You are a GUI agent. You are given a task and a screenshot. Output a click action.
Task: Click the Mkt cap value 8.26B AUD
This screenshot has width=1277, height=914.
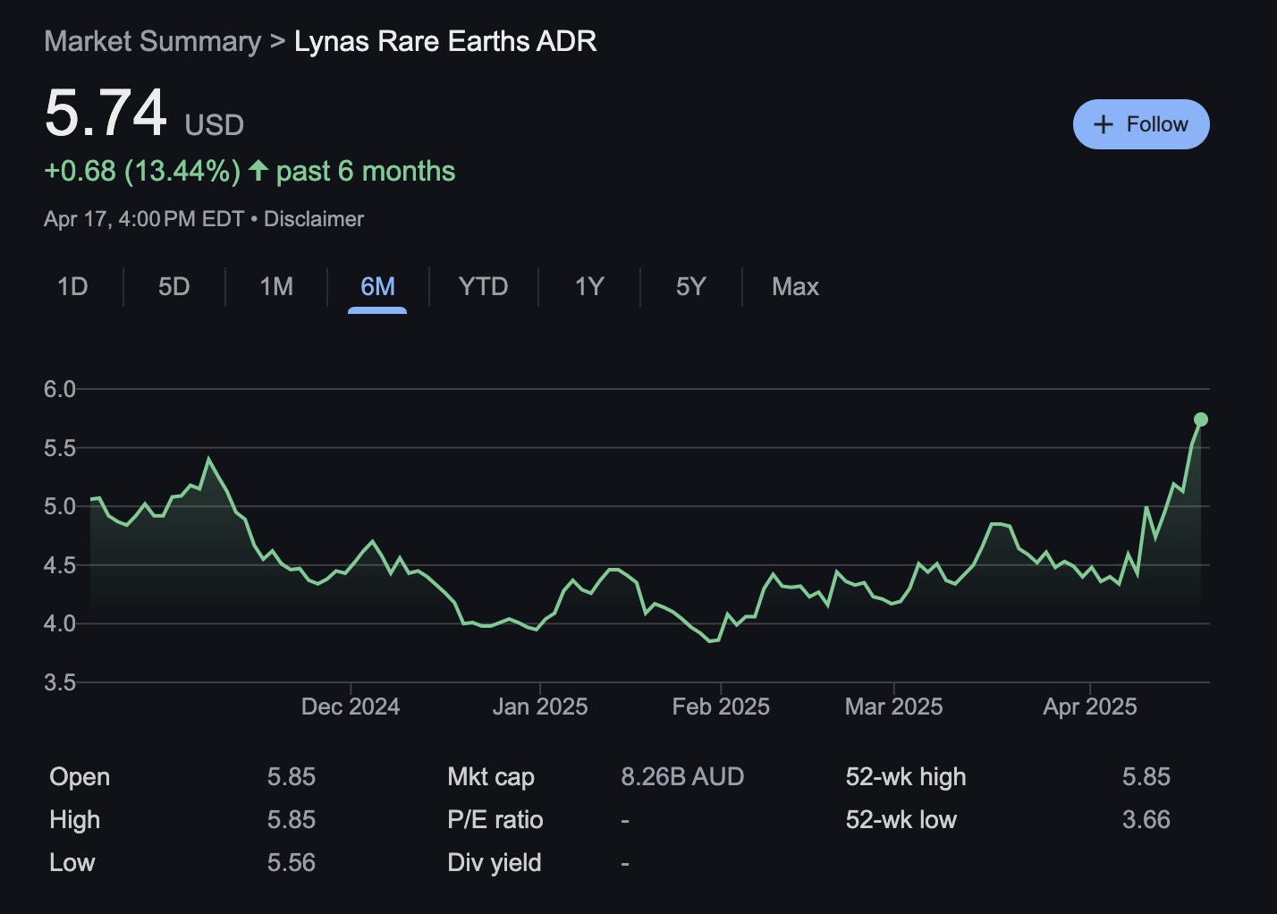tap(682, 776)
